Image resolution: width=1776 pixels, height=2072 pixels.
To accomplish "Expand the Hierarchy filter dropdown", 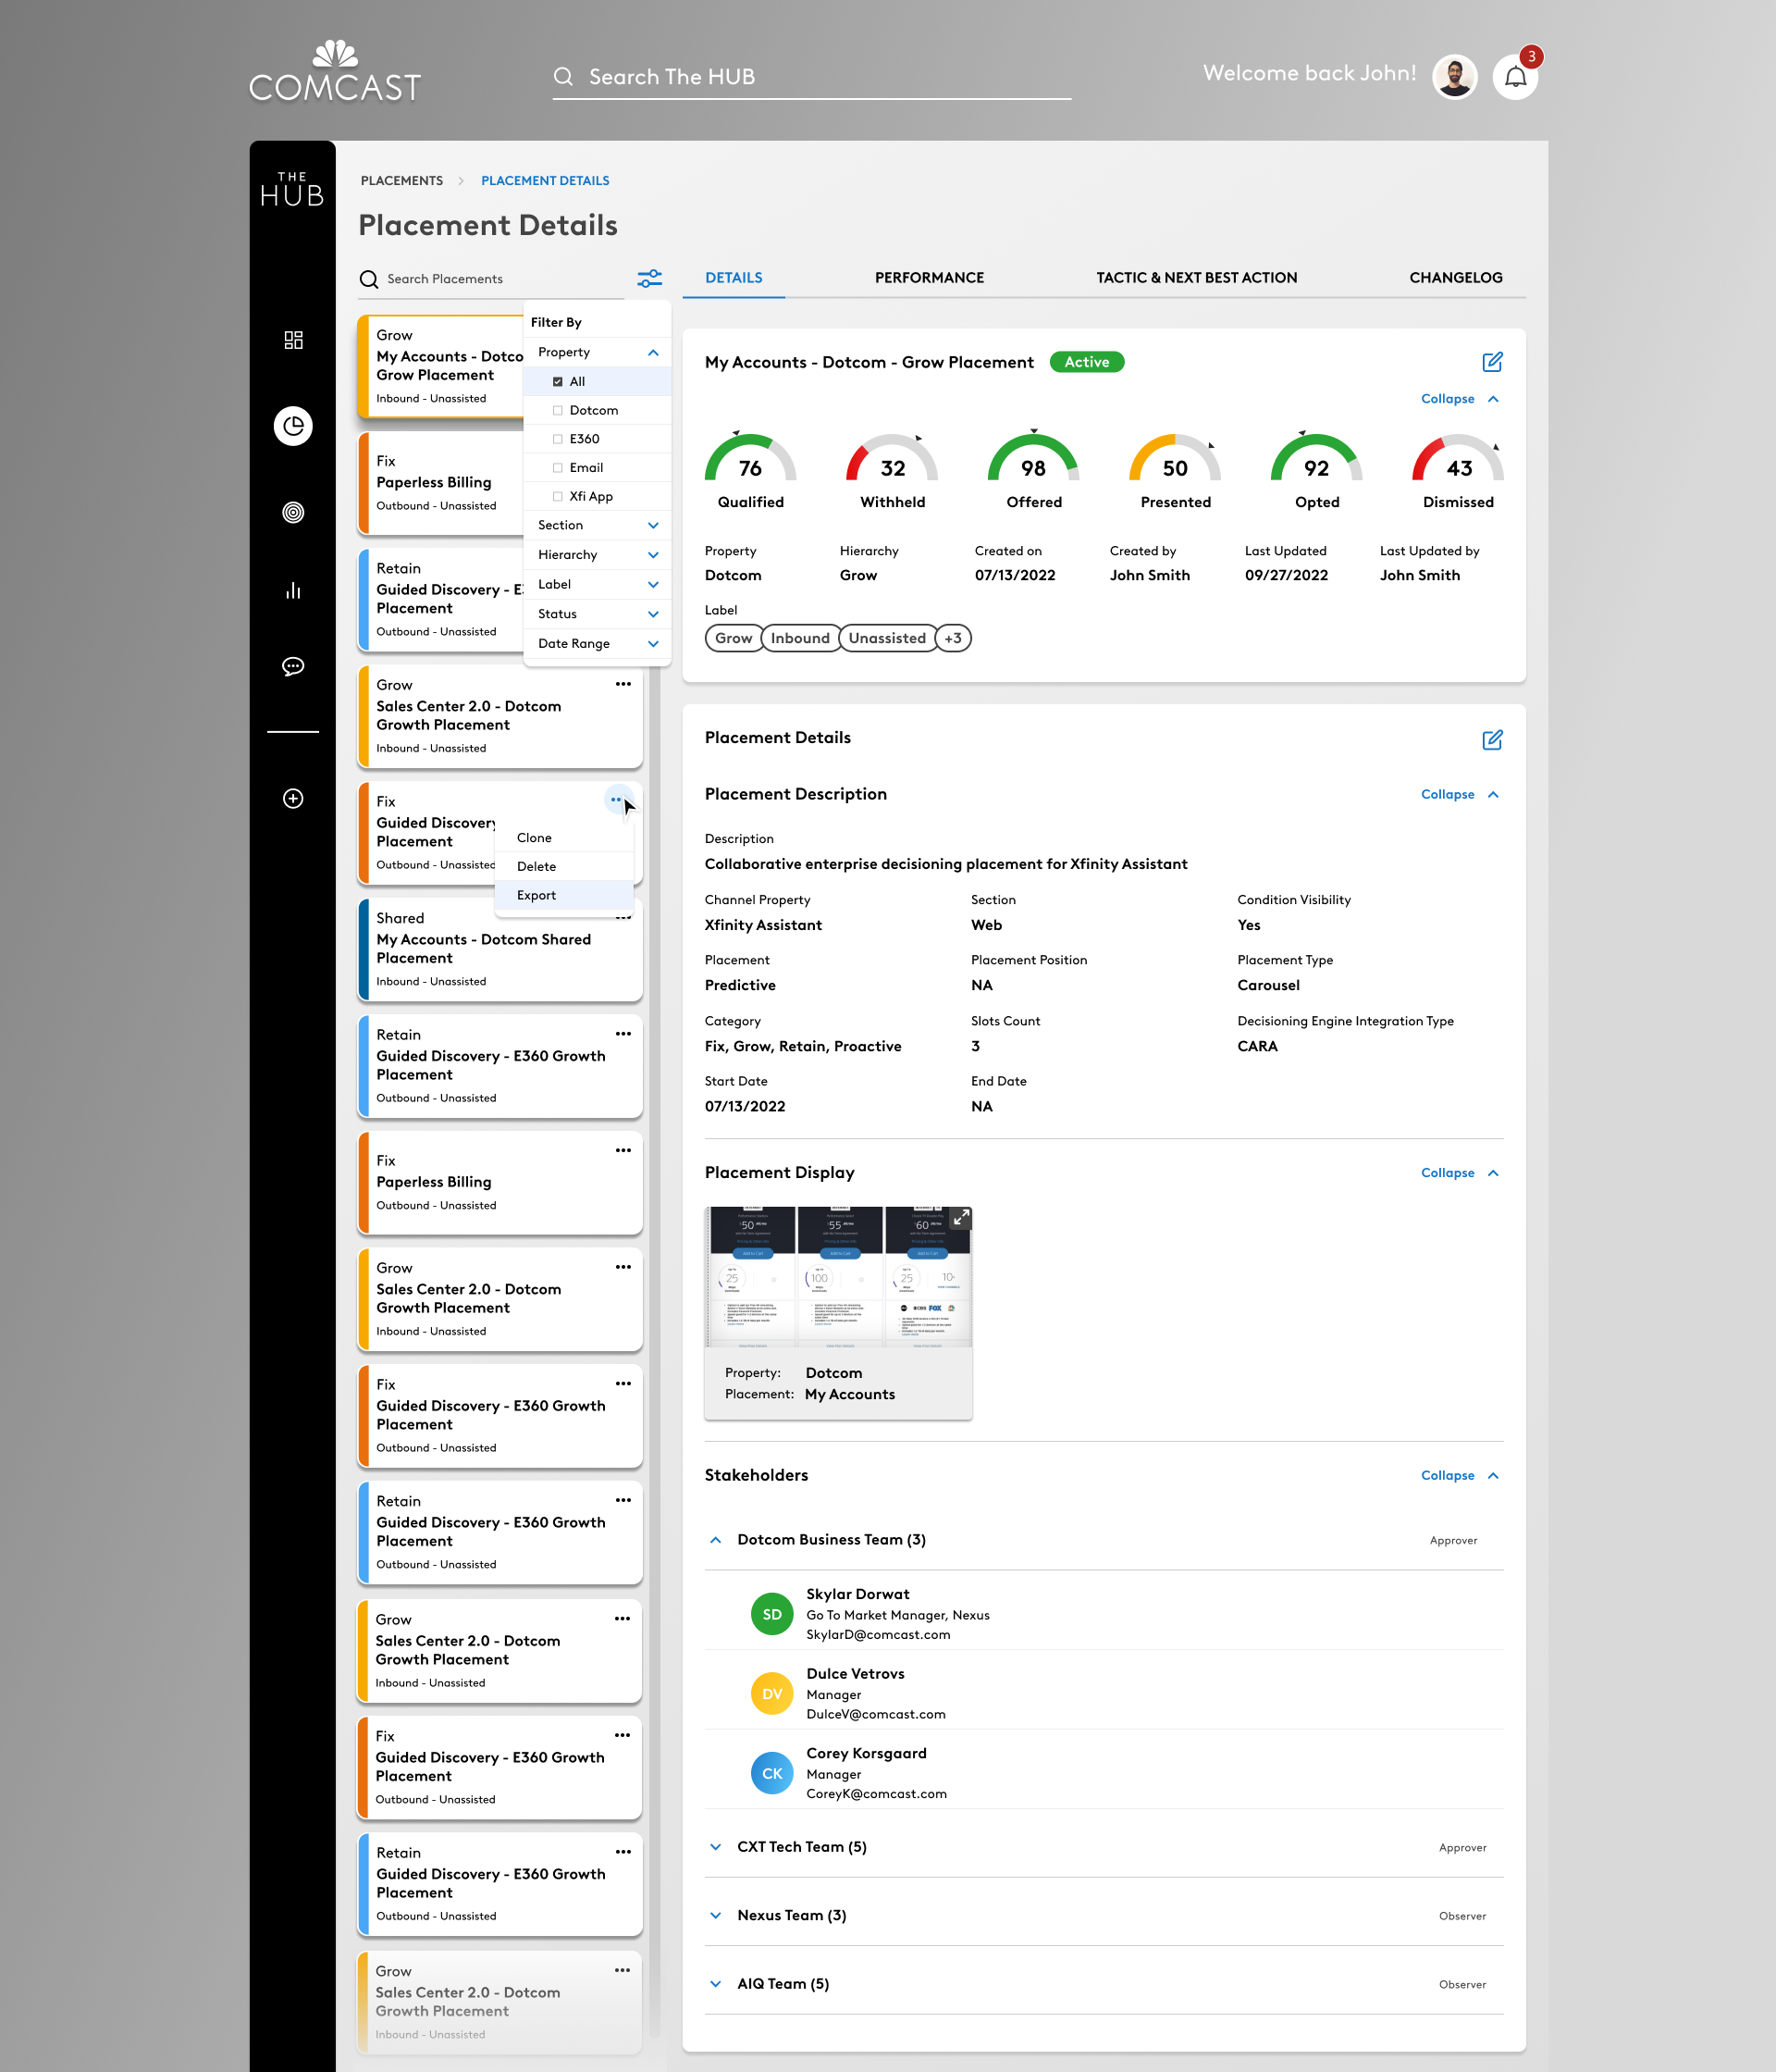I will pos(597,554).
